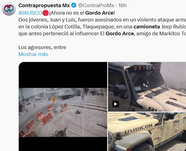The height and width of the screenshot is (151, 186).
Task: Click the bold camioneta word
Action: click(147, 26)
